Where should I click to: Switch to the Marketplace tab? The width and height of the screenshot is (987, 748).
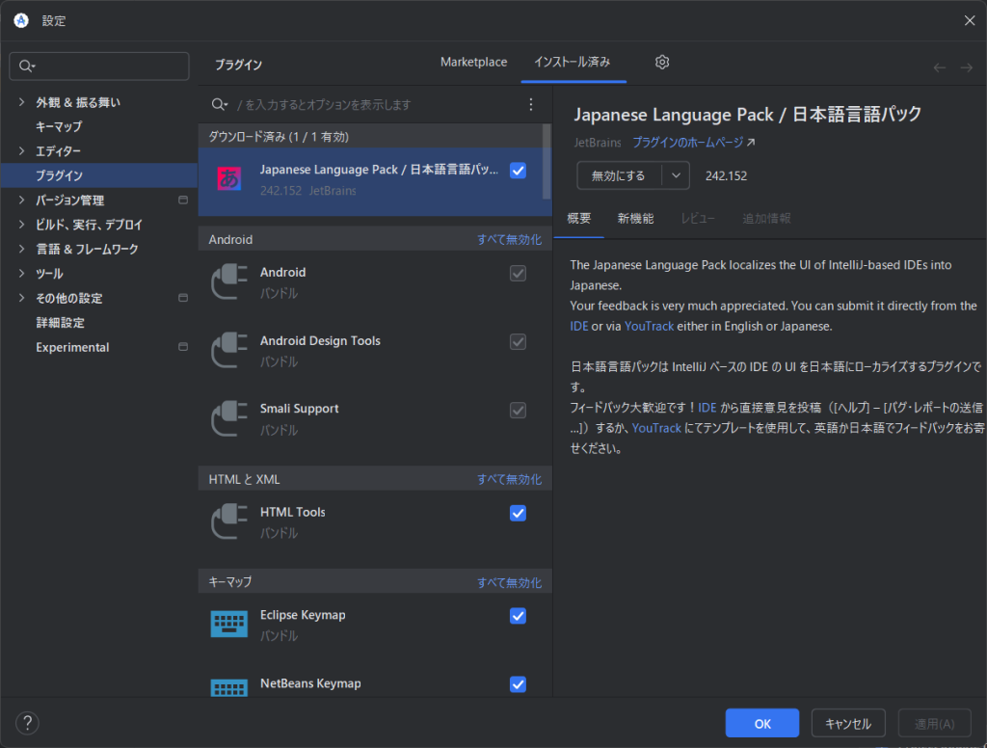[x=473, y=62]
